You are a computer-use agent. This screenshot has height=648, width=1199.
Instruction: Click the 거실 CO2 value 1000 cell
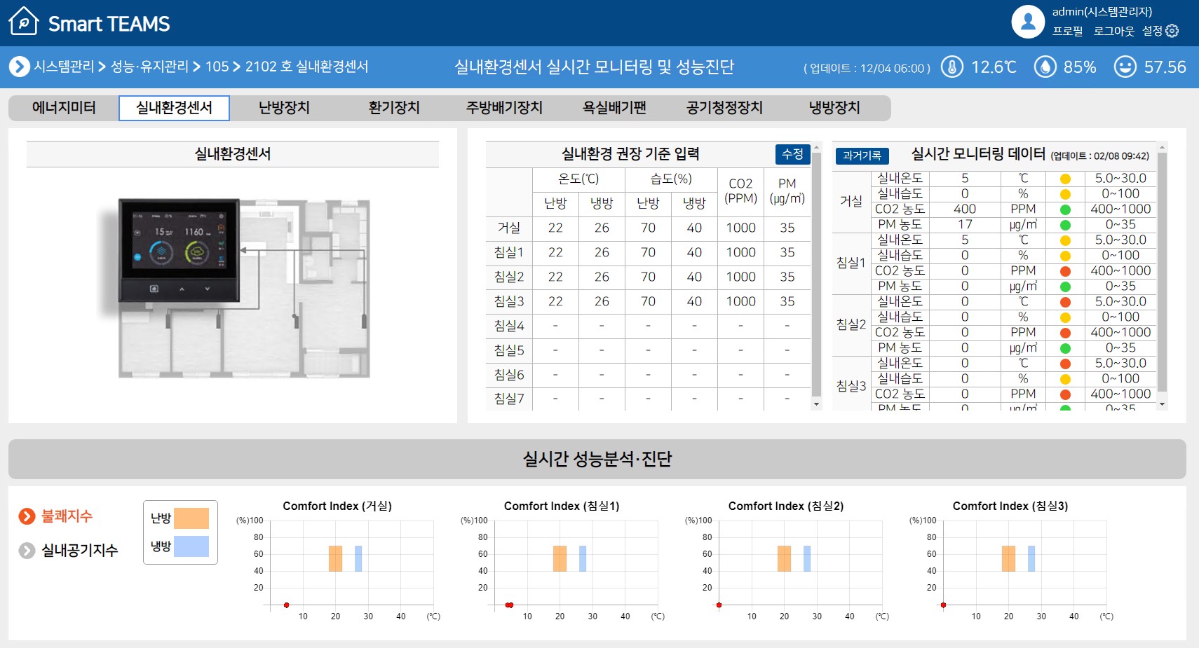pos(740,228)
